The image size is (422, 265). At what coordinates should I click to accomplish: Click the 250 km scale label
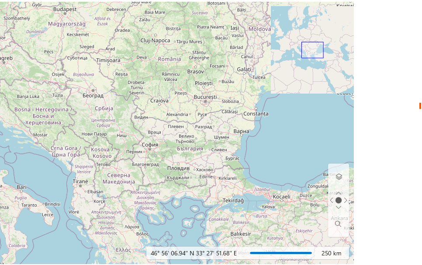(331, 254)
